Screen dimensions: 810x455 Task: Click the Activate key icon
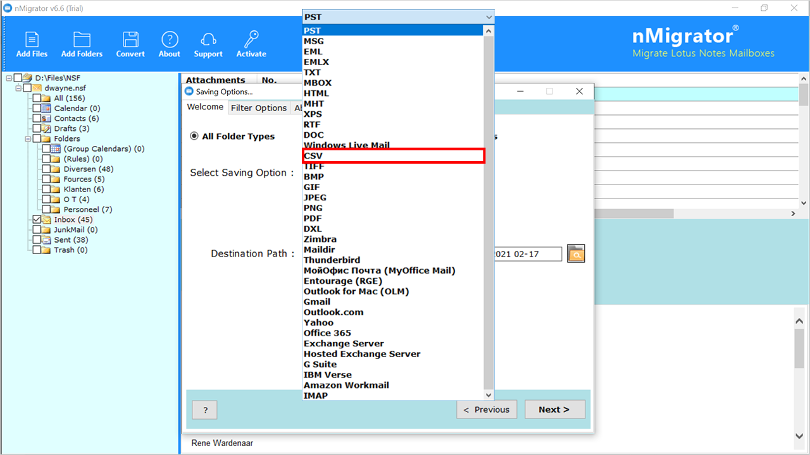pyautogui.click(x=251, y=39)
